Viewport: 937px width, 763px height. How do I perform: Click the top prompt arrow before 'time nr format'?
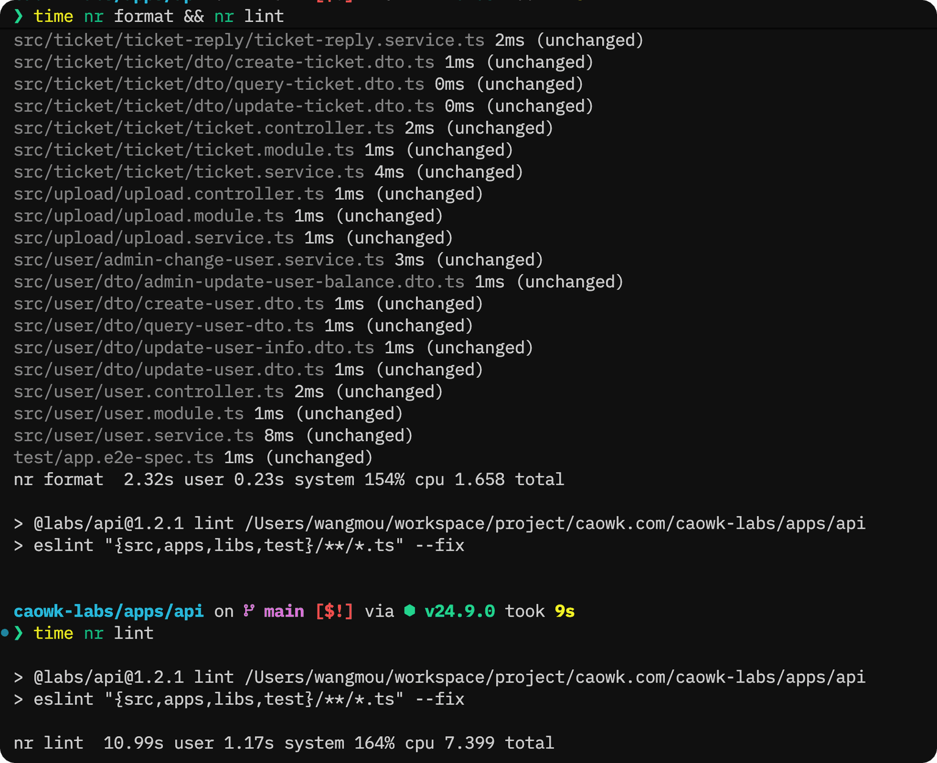(x=19, y=16)
